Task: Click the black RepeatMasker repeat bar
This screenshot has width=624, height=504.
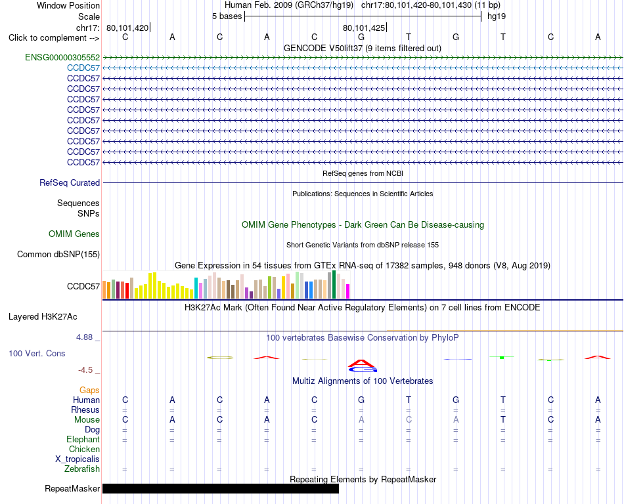Action: (x=221, y=488)
